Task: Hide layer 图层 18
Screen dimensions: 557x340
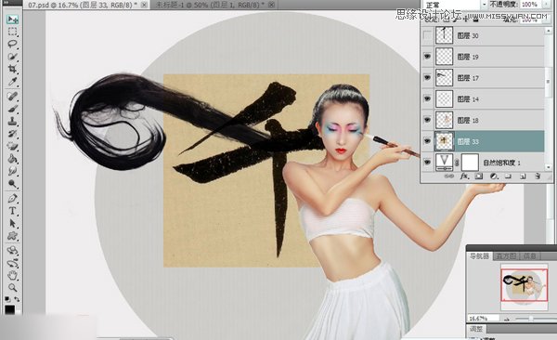Action: click(x=427, y=120)
